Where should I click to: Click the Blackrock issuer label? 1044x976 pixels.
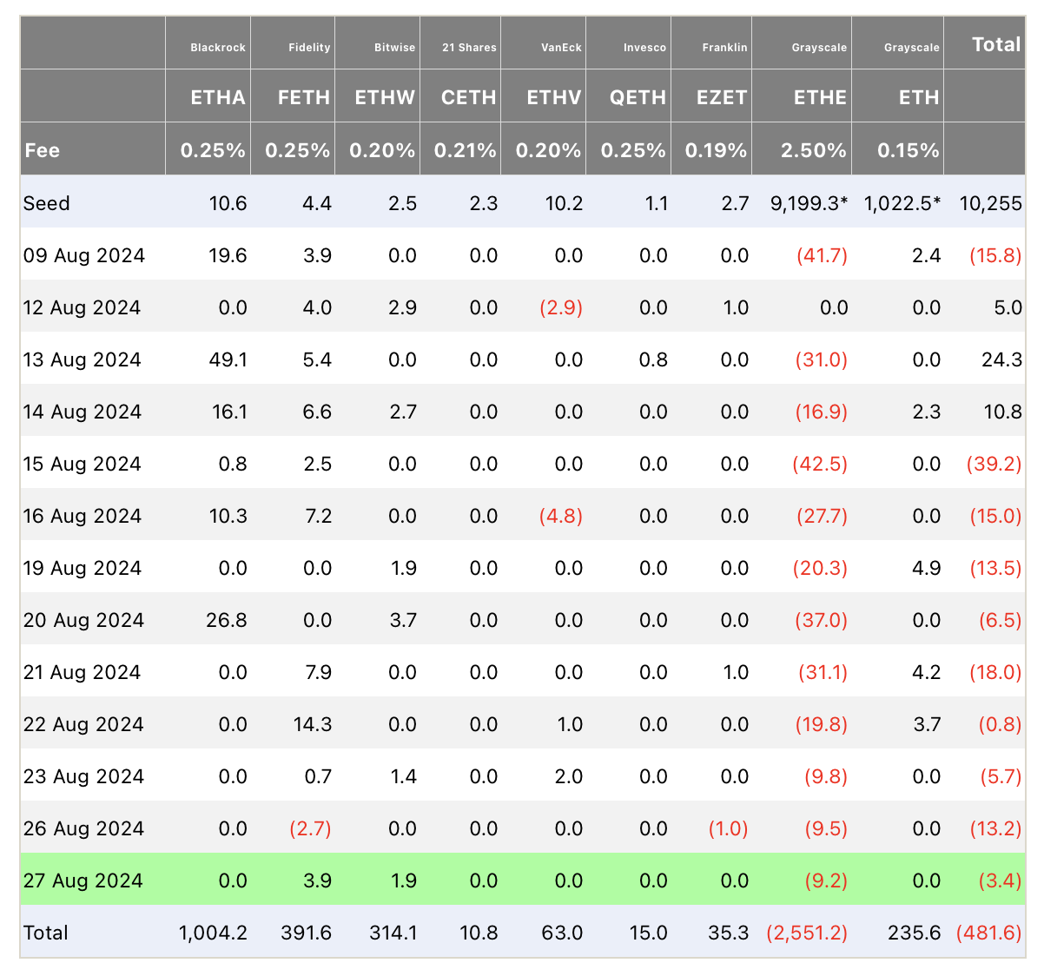218,48
